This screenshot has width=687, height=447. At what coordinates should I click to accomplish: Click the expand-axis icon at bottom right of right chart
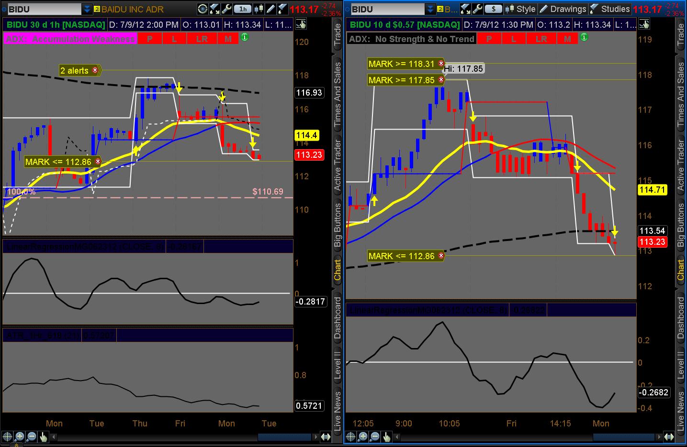[x=669, y=436]
